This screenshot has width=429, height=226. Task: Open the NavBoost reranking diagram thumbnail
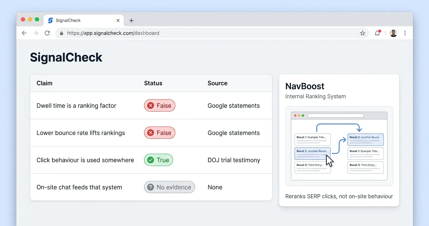point(339,146)
